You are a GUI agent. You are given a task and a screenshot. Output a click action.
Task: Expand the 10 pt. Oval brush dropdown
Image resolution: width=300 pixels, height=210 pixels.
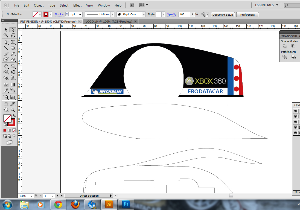144,14
